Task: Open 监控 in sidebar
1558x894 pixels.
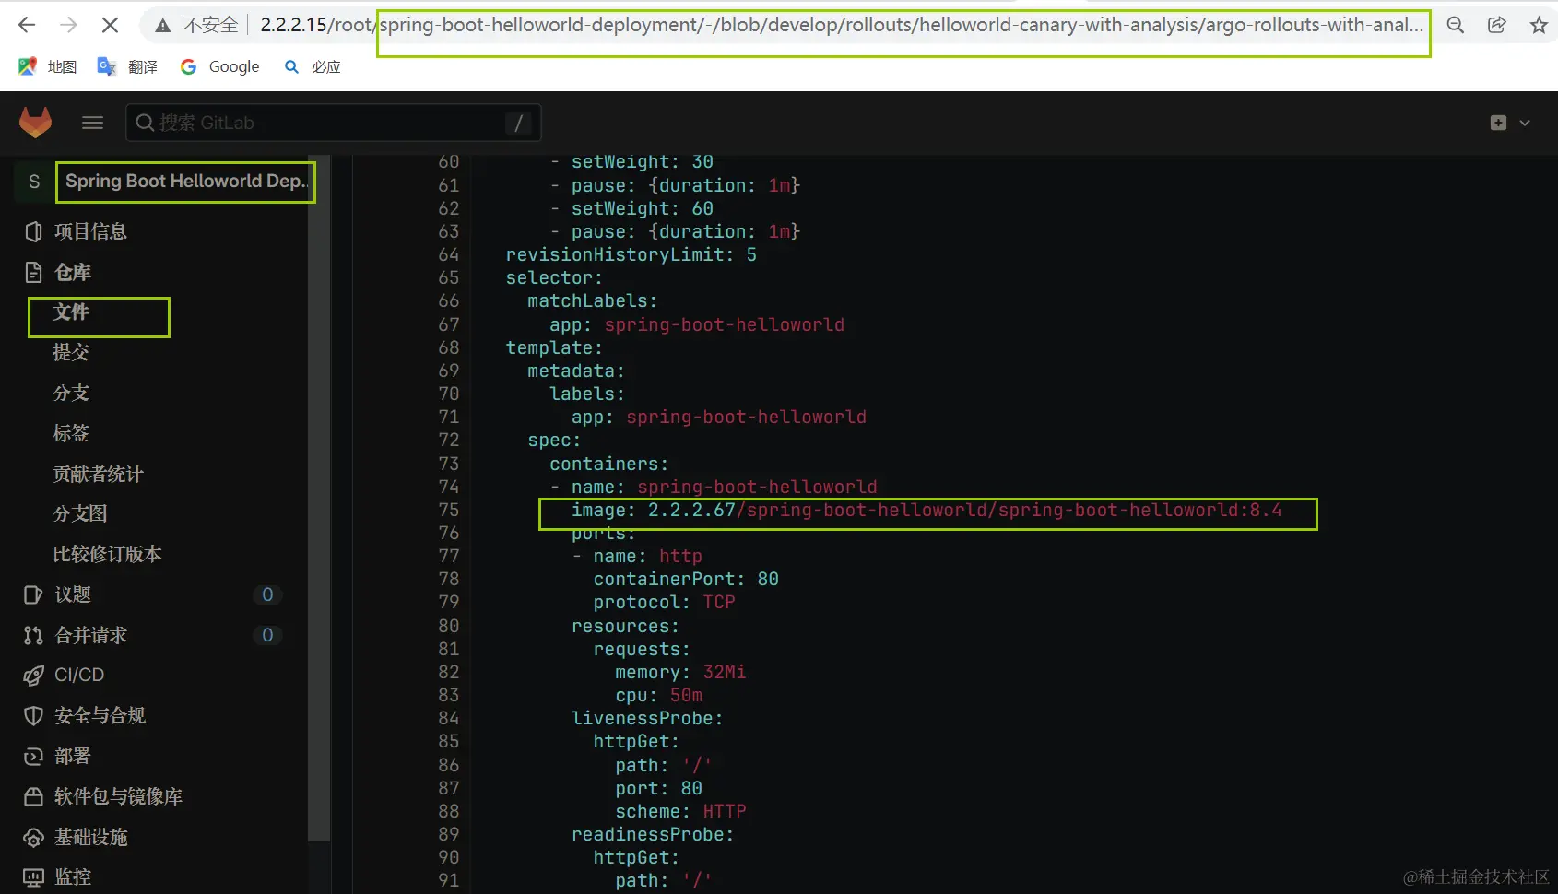Action: click(x=73, y=876)
